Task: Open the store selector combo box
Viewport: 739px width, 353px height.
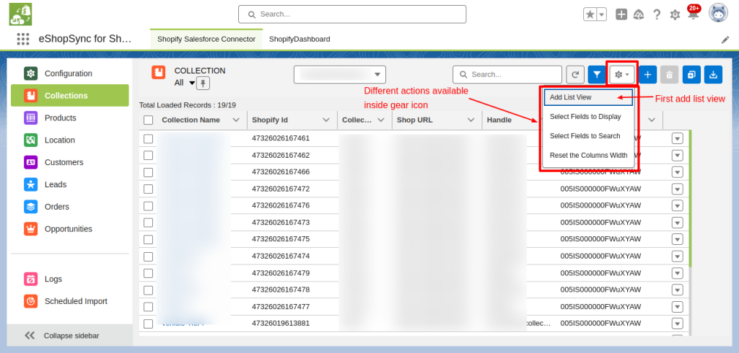Action: 340,74
